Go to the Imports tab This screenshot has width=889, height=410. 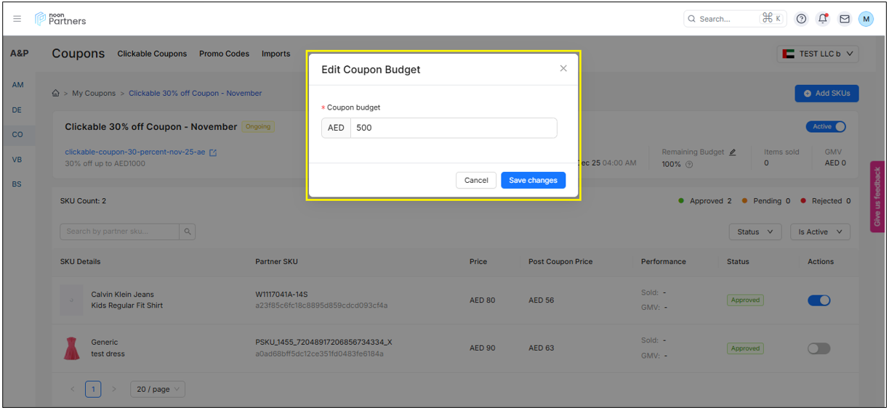275,54
